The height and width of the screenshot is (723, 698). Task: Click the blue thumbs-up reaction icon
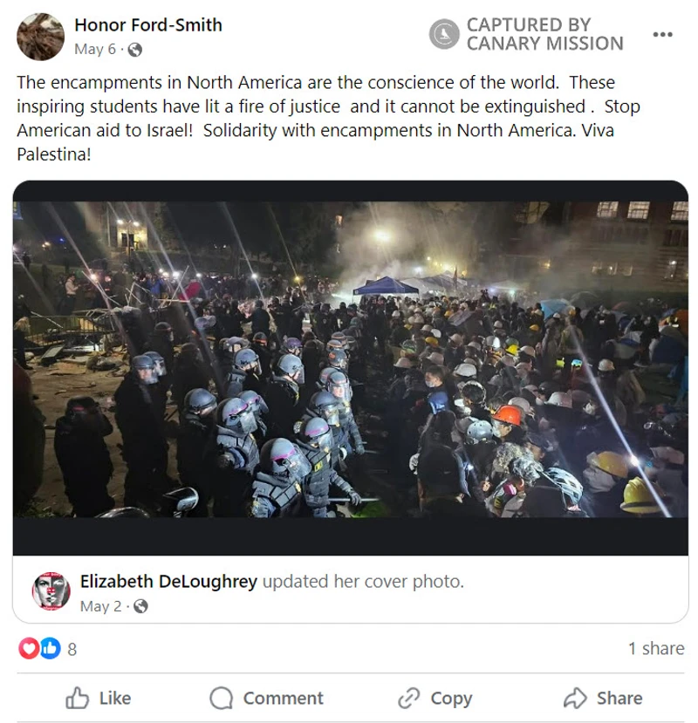pyautogui.click(x=51, y=648)
